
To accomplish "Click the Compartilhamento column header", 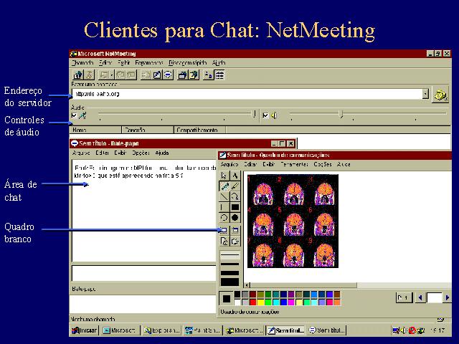I will point(200,130).
